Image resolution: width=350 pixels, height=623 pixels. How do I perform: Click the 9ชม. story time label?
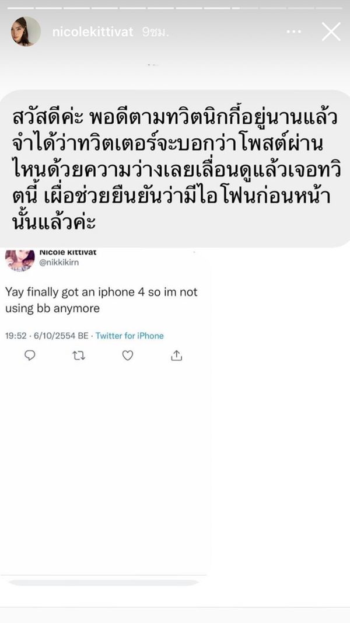(156, 32)
